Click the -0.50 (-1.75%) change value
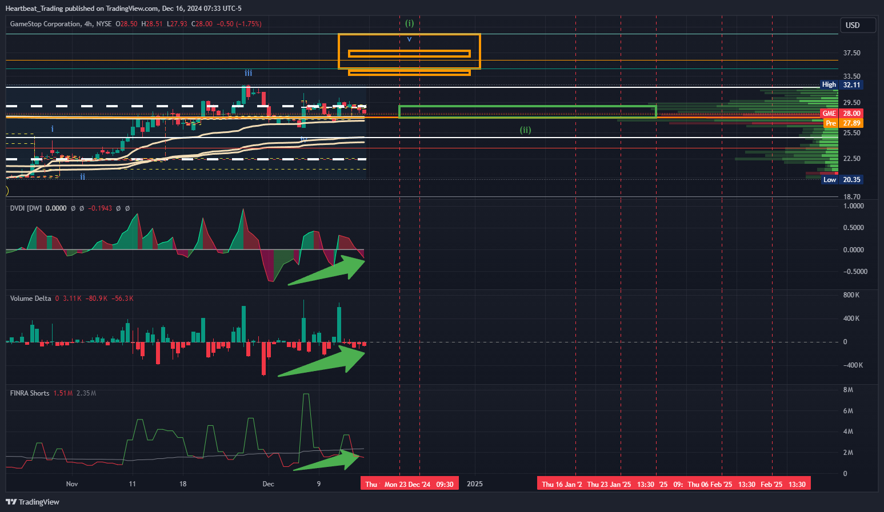Viewport: 884px width, 512px height. (240, 24)
